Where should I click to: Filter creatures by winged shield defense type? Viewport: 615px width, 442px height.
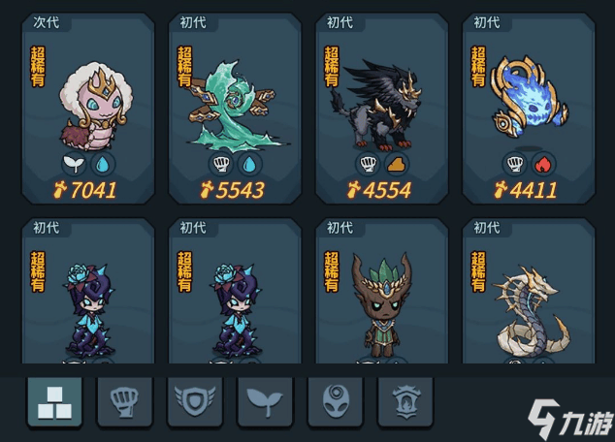coord(195,402)
